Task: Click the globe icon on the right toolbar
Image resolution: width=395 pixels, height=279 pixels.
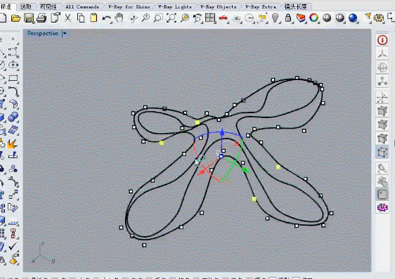Action: (x=382, y=67)
